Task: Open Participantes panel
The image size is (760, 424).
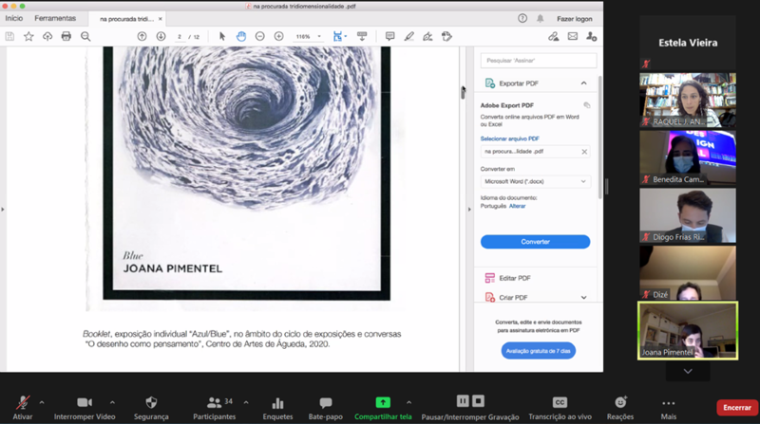Action: coord(215,408)
